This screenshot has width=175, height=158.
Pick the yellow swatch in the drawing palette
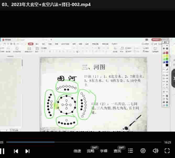[167, 56]
